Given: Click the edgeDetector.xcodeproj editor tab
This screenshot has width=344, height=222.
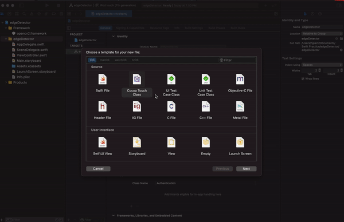Looking at the screenshot, I should [109, 14].
